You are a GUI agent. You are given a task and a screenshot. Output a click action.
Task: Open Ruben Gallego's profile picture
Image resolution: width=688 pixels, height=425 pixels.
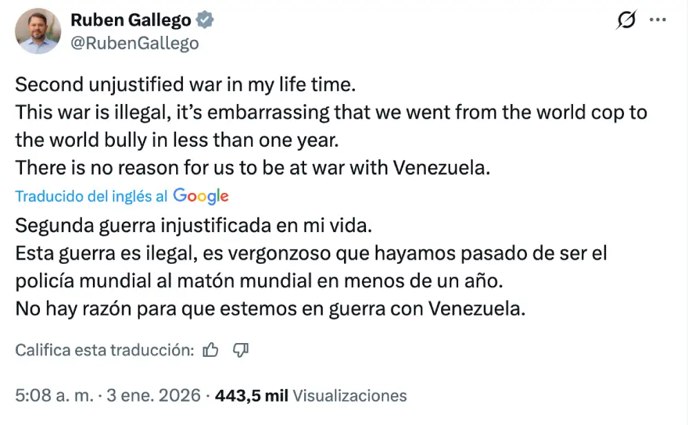38,31
